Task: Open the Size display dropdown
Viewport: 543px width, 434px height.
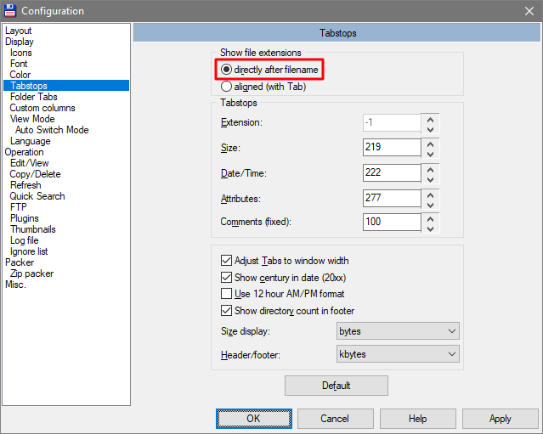Action: tap(397, 330)
